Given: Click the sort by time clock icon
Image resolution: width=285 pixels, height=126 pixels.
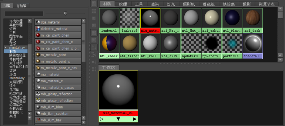Looking at the screenshot, I should click(x=94, y=62).
